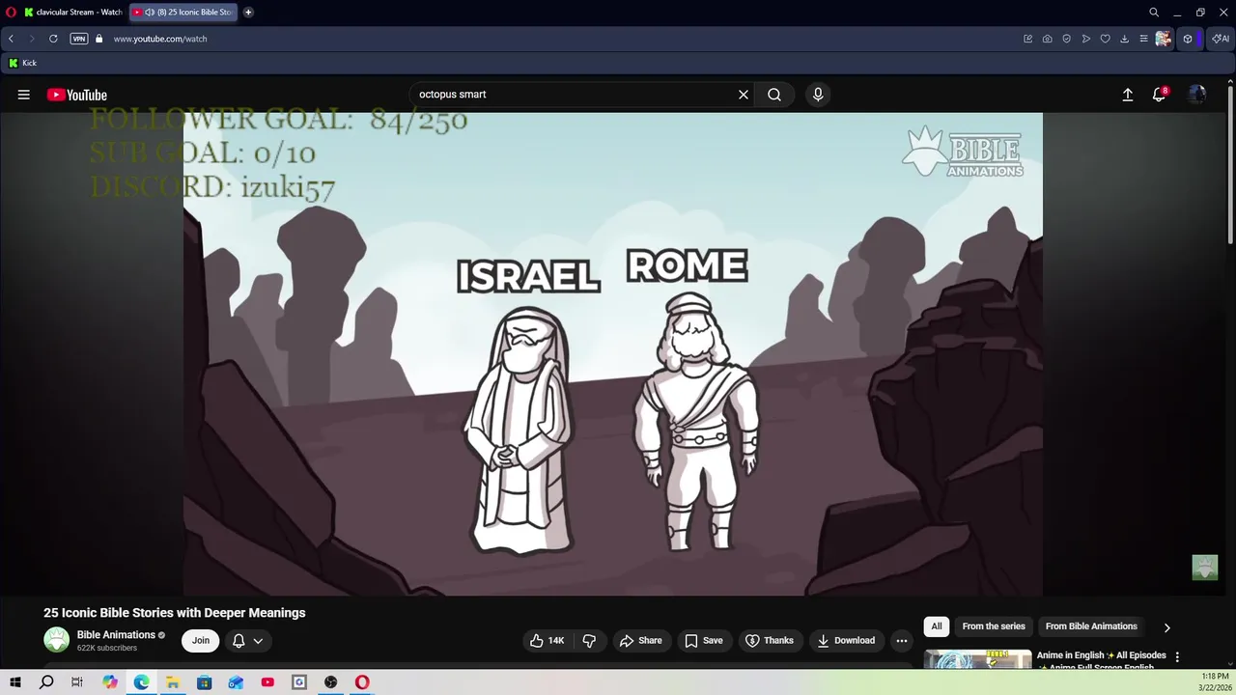Take a snapshot with the camera icon
The image size is (1236, 695).
pos(1048,39)
